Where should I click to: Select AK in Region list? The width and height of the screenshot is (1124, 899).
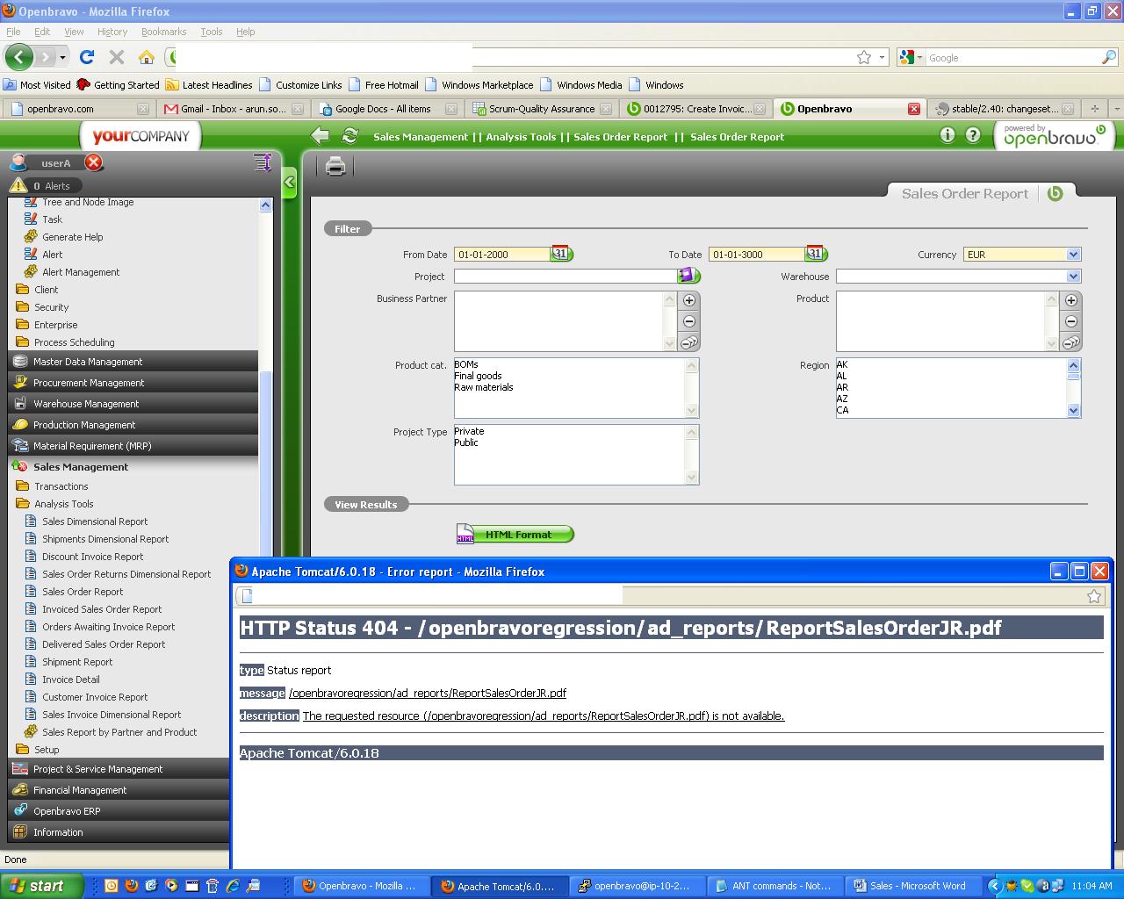coord(842,364)
